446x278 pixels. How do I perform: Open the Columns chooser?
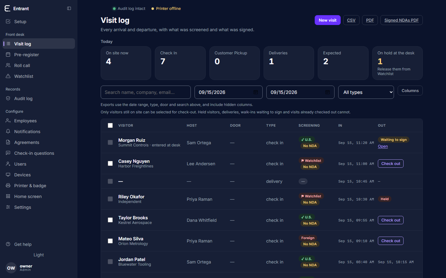[x=410, y=91]
